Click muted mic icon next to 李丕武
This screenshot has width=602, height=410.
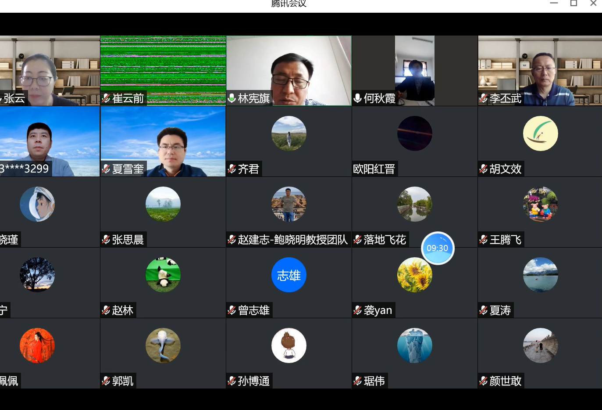tap(484, 98)
